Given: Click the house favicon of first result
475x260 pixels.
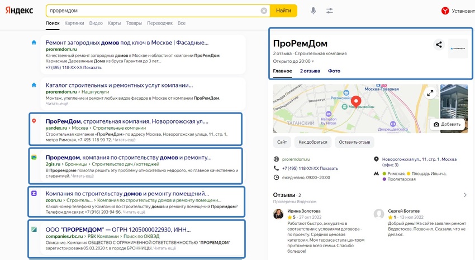Looking at the screenshot, I should 34,42.
